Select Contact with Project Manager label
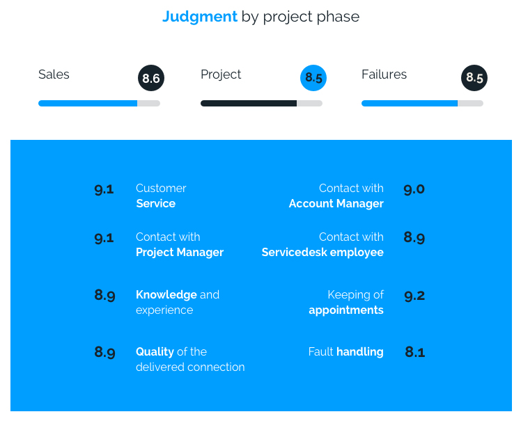 click(180, 245)
